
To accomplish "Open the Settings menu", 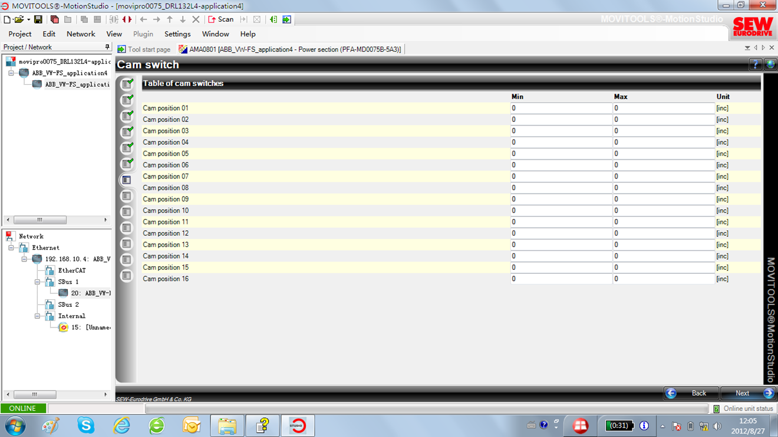I will (177, 34).
